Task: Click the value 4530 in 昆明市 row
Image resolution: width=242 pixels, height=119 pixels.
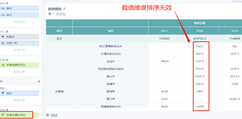Action: 164,91
